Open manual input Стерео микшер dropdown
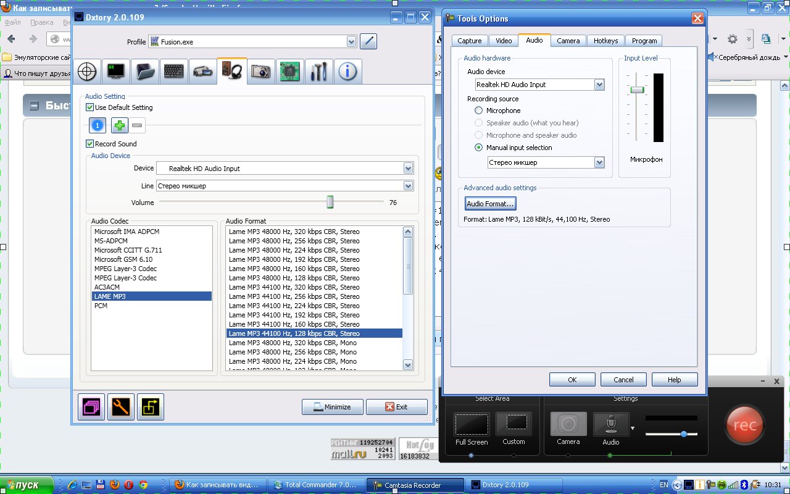 coord(599,162)
